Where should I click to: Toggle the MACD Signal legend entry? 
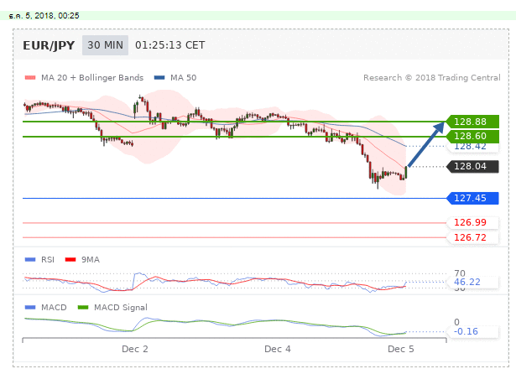117,308
